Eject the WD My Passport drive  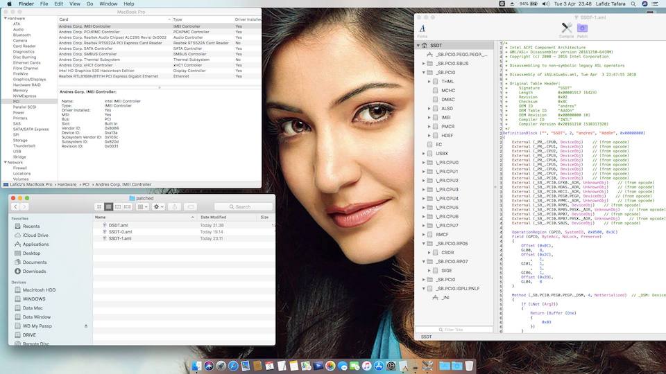point(86,326)
